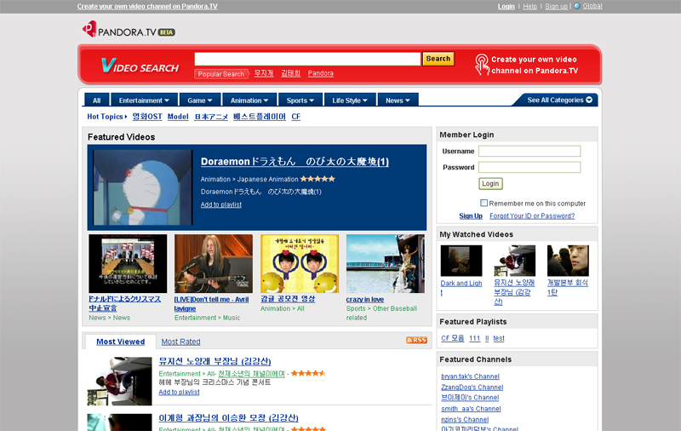Open bryan.tak's Channel link

470,376
